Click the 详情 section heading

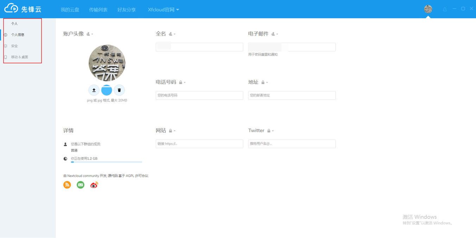(x=69, y=130)
